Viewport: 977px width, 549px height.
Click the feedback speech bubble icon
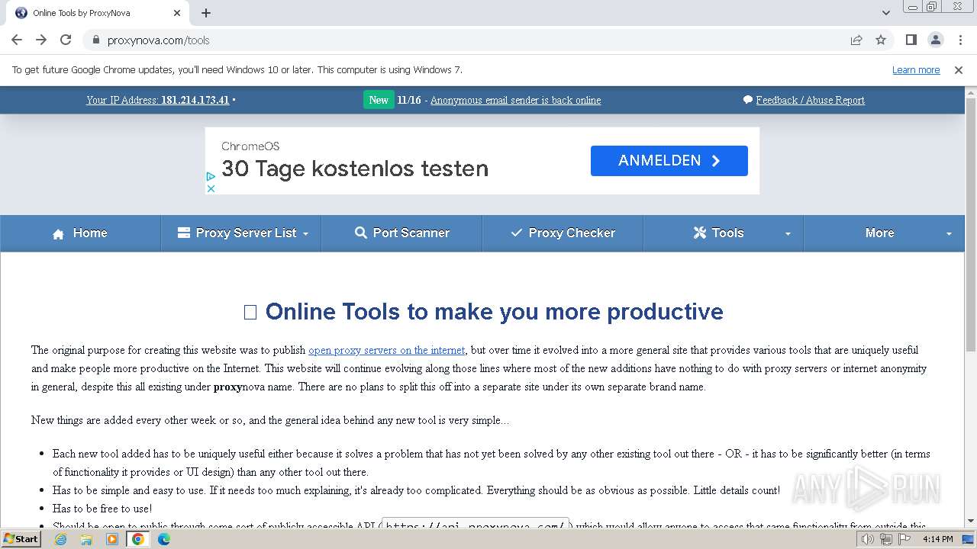[748, 100]
